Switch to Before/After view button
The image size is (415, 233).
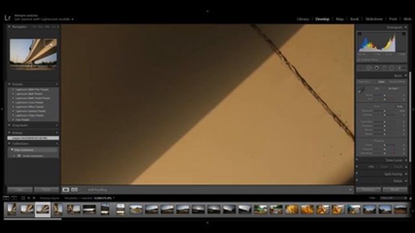coord(75,190)
